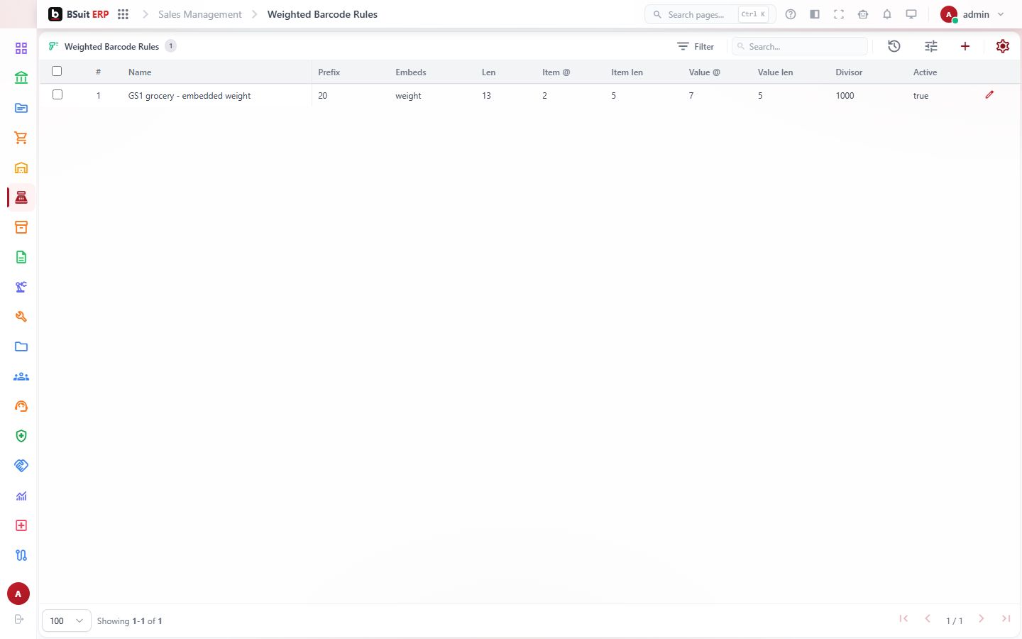Tick the checkbox for GS1 grocery row
1022x639 pixels.
57,94
